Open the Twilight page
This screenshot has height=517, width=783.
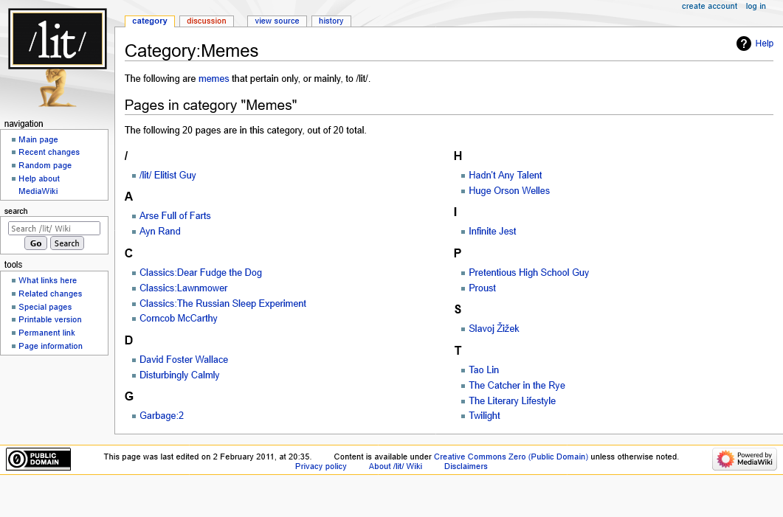click(x=484, y=416)
